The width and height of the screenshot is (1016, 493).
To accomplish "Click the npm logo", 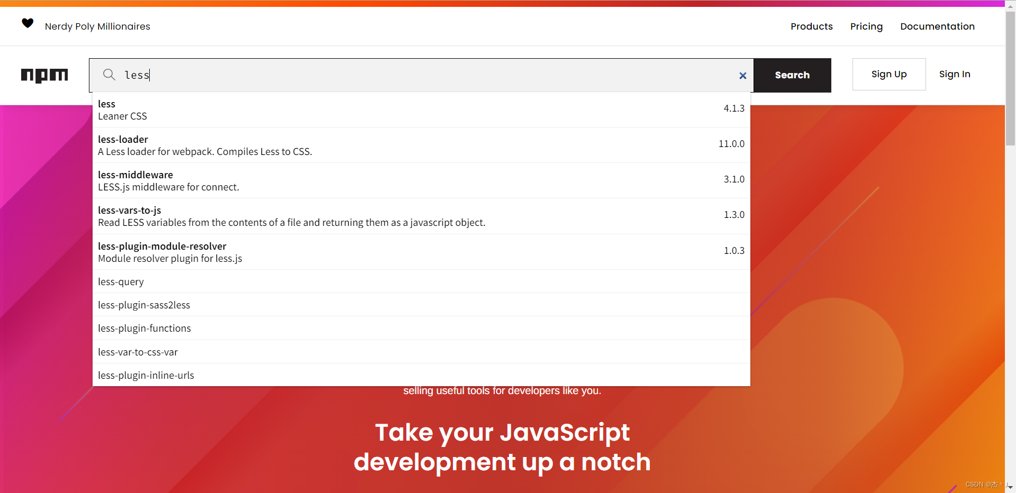I will pyautogui.click(x=44, y=76).
